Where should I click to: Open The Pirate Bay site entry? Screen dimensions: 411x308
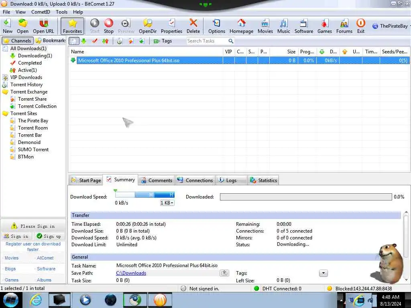coord(33,121)
